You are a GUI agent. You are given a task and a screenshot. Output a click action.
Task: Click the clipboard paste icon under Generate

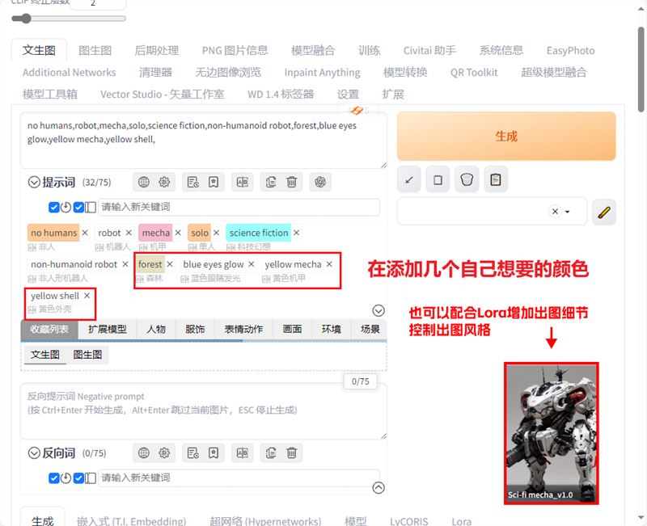point(496,179)
